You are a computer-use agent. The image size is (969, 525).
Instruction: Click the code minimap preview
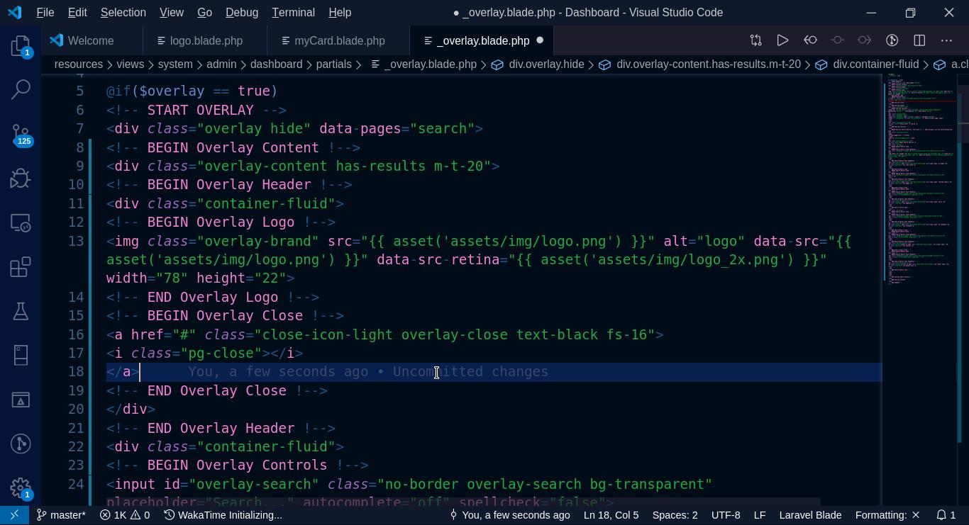tap(919, 184)
